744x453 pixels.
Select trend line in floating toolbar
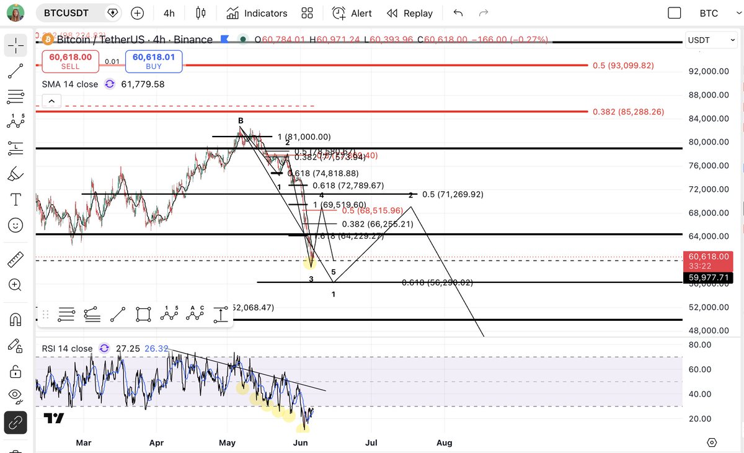tap(118, 314)
